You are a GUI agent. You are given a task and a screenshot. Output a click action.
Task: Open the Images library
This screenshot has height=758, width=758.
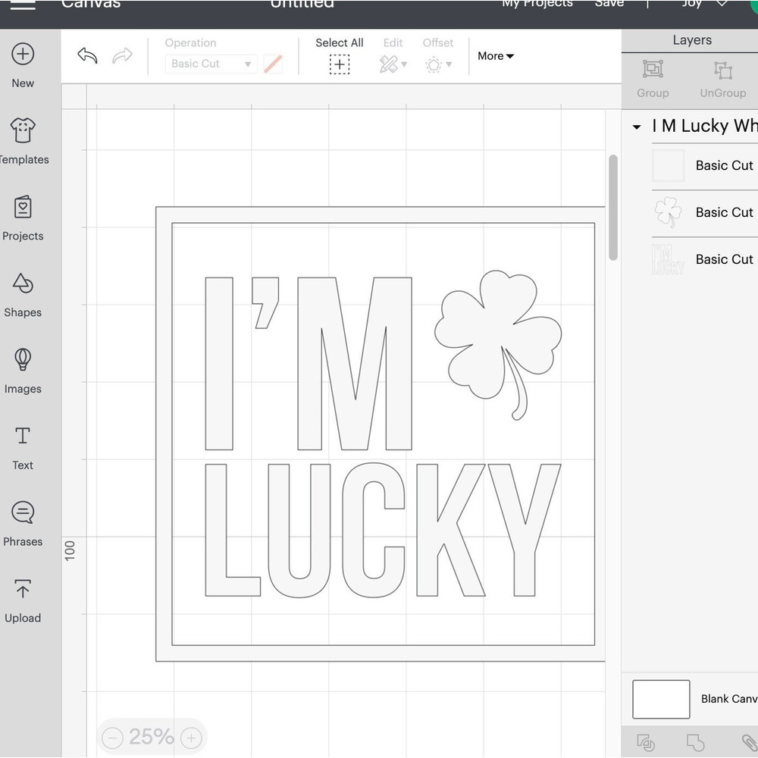click(x=23, y=370)
